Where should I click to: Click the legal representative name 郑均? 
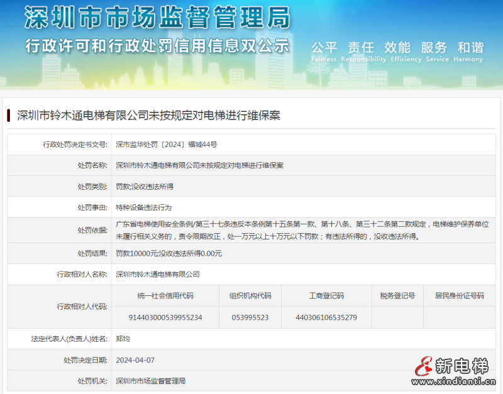coord(123,339)
